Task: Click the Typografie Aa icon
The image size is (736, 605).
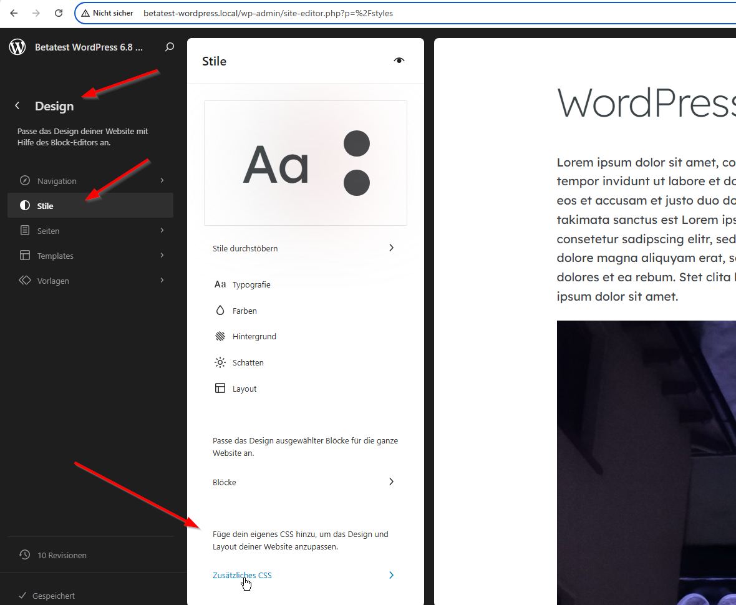Action: pyautogui.click(x=220, y=284)
